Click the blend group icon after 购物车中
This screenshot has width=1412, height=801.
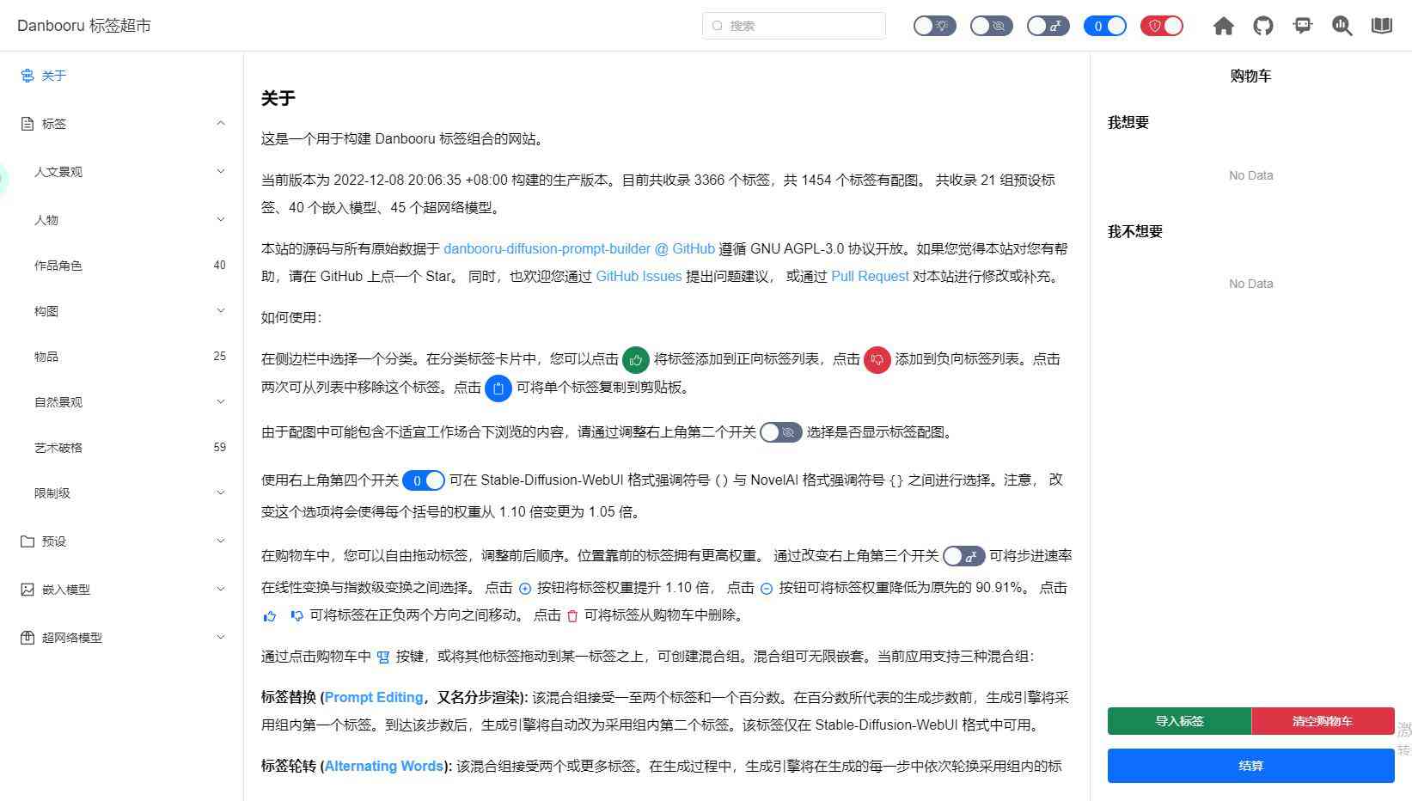pos(383,657)
